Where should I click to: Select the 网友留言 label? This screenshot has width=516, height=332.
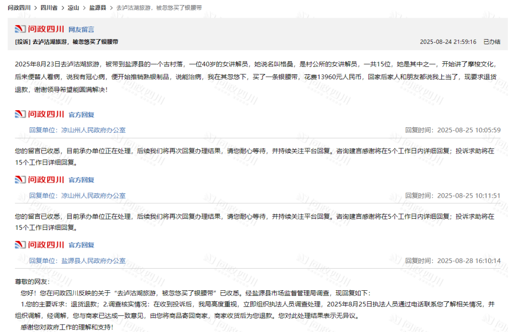81,30
